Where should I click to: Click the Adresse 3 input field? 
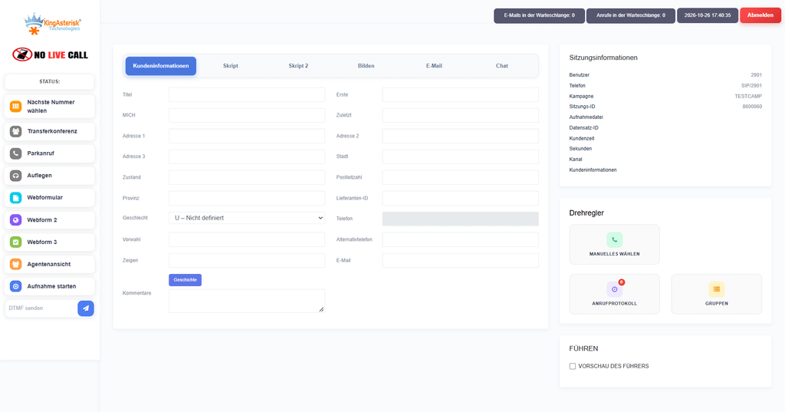(x=246, y=157)
